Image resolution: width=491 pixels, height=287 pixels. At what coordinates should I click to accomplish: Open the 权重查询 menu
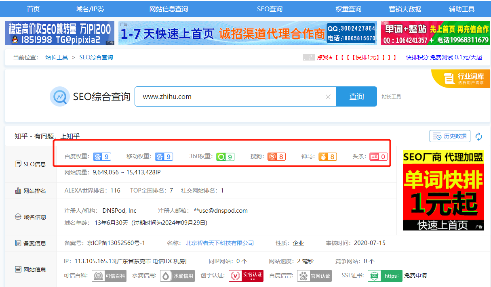tap(348, 9)
